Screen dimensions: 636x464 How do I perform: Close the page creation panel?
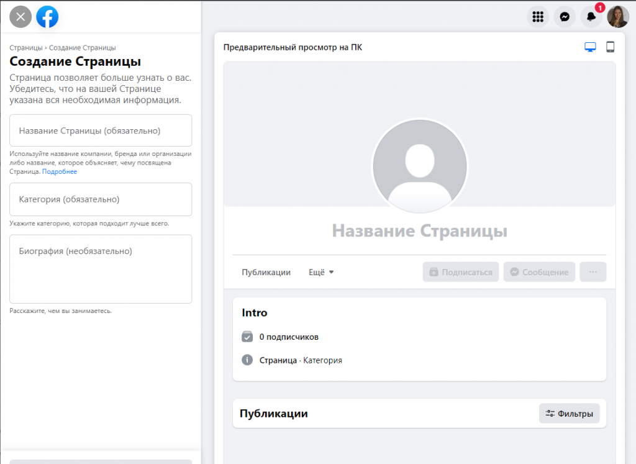[20, 17]
